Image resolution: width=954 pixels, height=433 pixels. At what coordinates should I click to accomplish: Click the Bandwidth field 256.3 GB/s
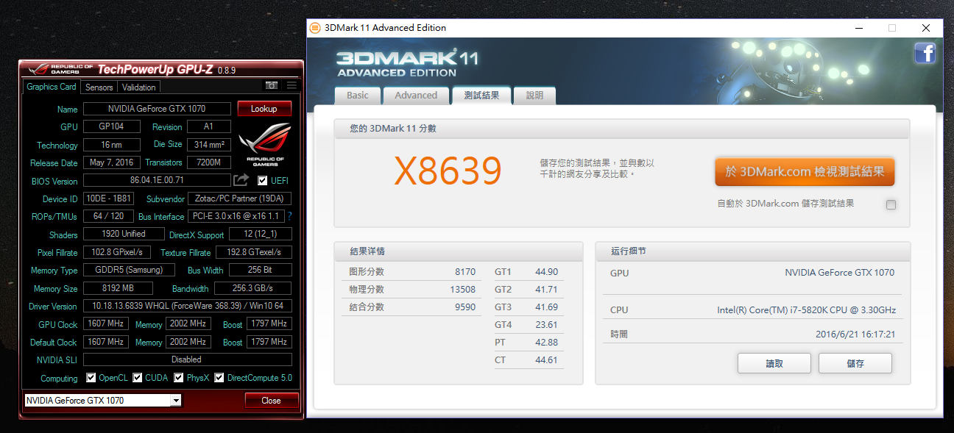click(252, 288)
